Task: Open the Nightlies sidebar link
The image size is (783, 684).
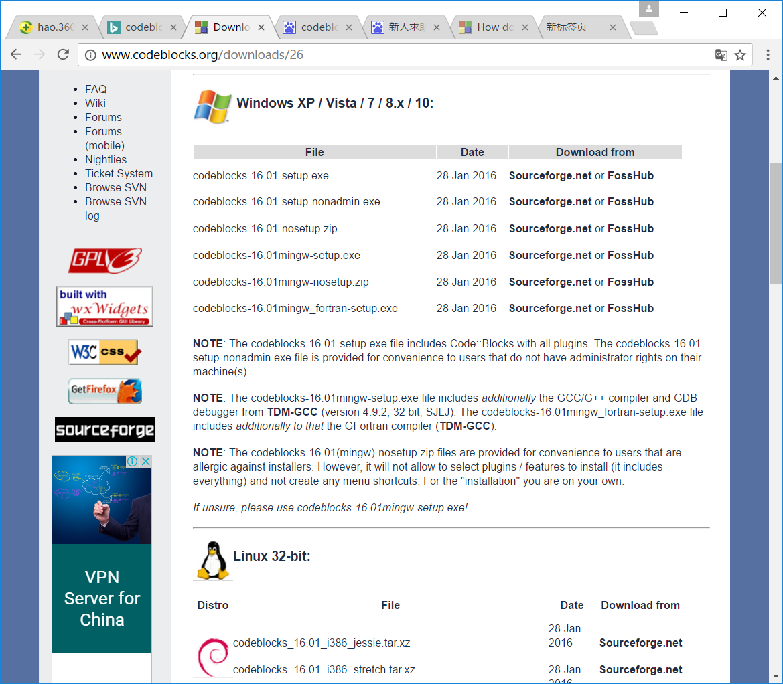Action: [106, 160]
